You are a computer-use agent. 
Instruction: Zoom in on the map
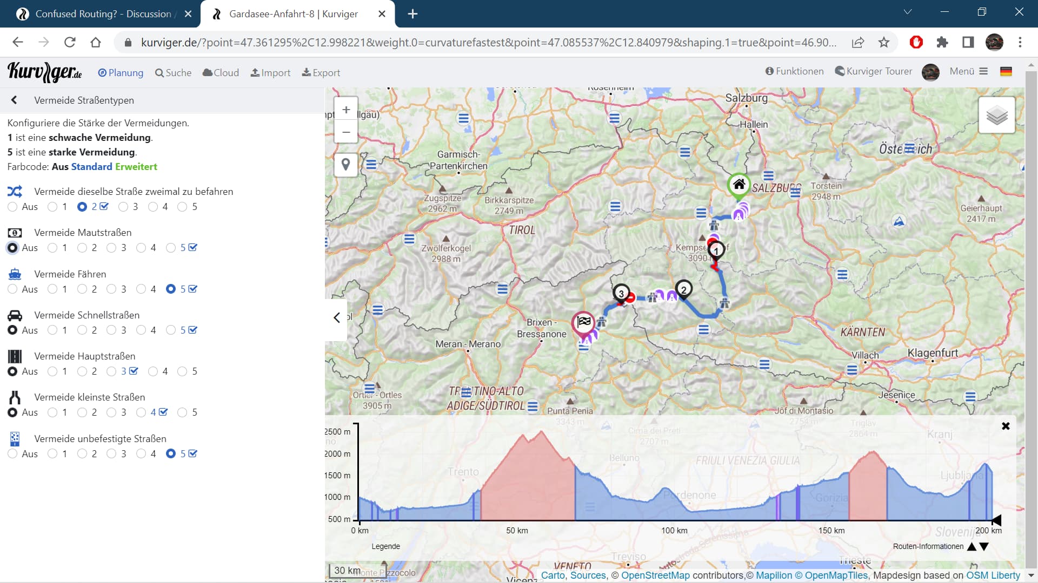coord(346,110)
